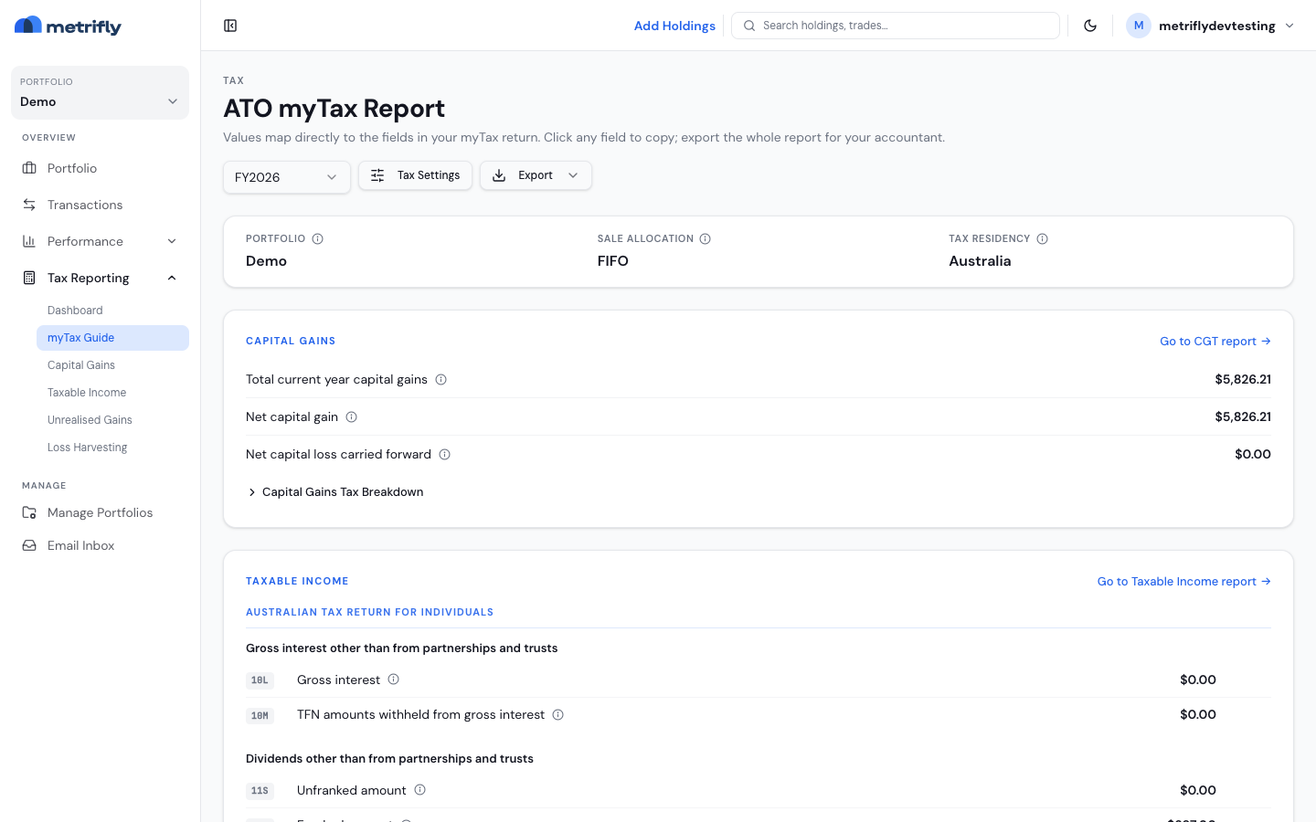Copy Gross interest value $0.00

1198,680
